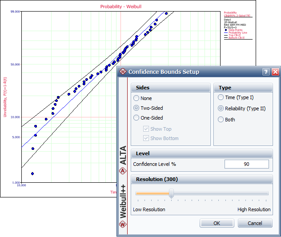Select Time (Type I) bounds type
This screenshot has width=281, height=237.
[x=221, y=97]
